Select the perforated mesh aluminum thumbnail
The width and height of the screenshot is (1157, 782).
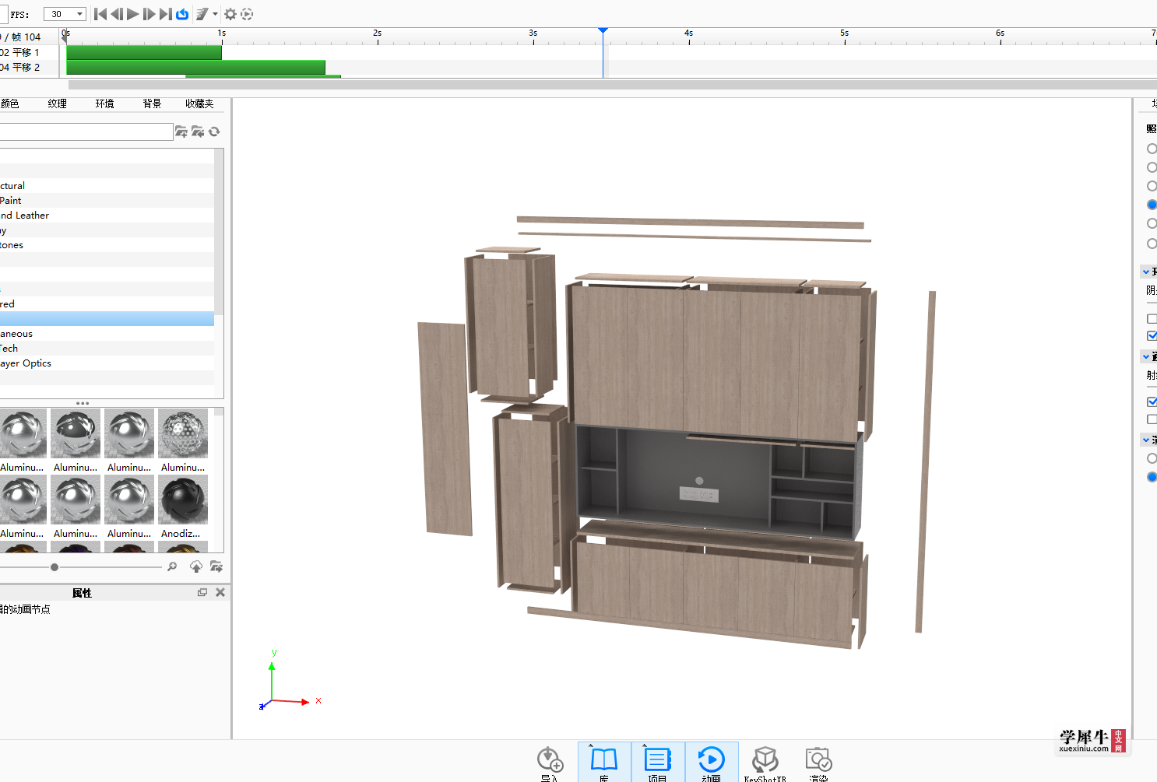(183, 433)
